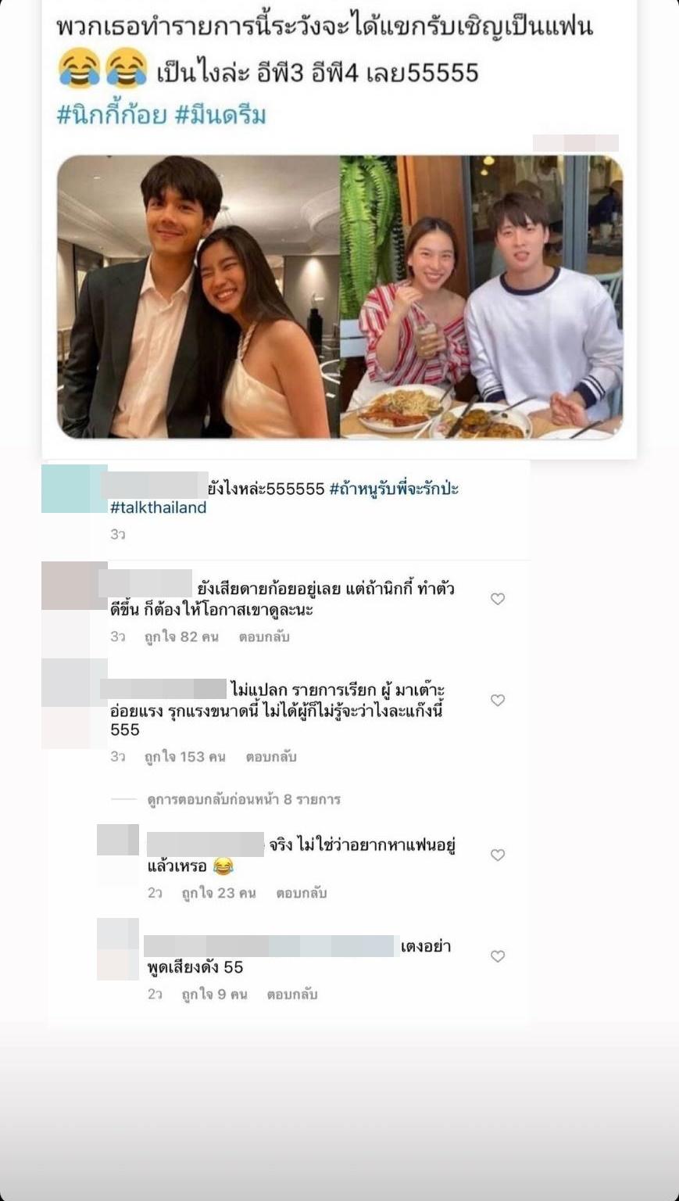Open avatar of the 23-likes reply author

click(x=118, y=840)
